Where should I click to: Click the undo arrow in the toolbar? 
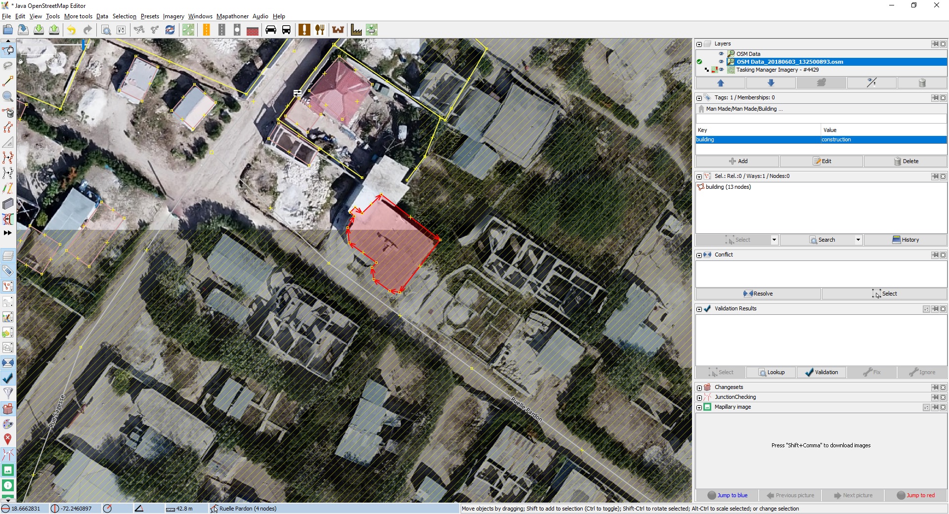pyautogui.click(x=72, y=30)
